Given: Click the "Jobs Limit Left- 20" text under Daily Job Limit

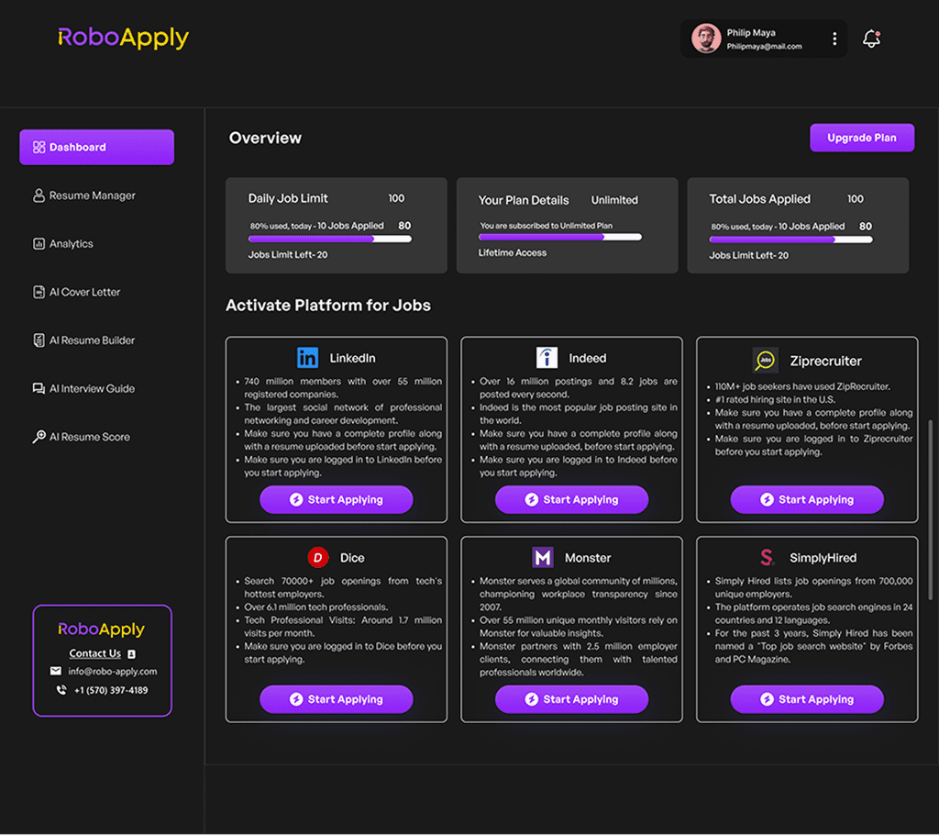Looking at the screenshot, I should 288,255.
